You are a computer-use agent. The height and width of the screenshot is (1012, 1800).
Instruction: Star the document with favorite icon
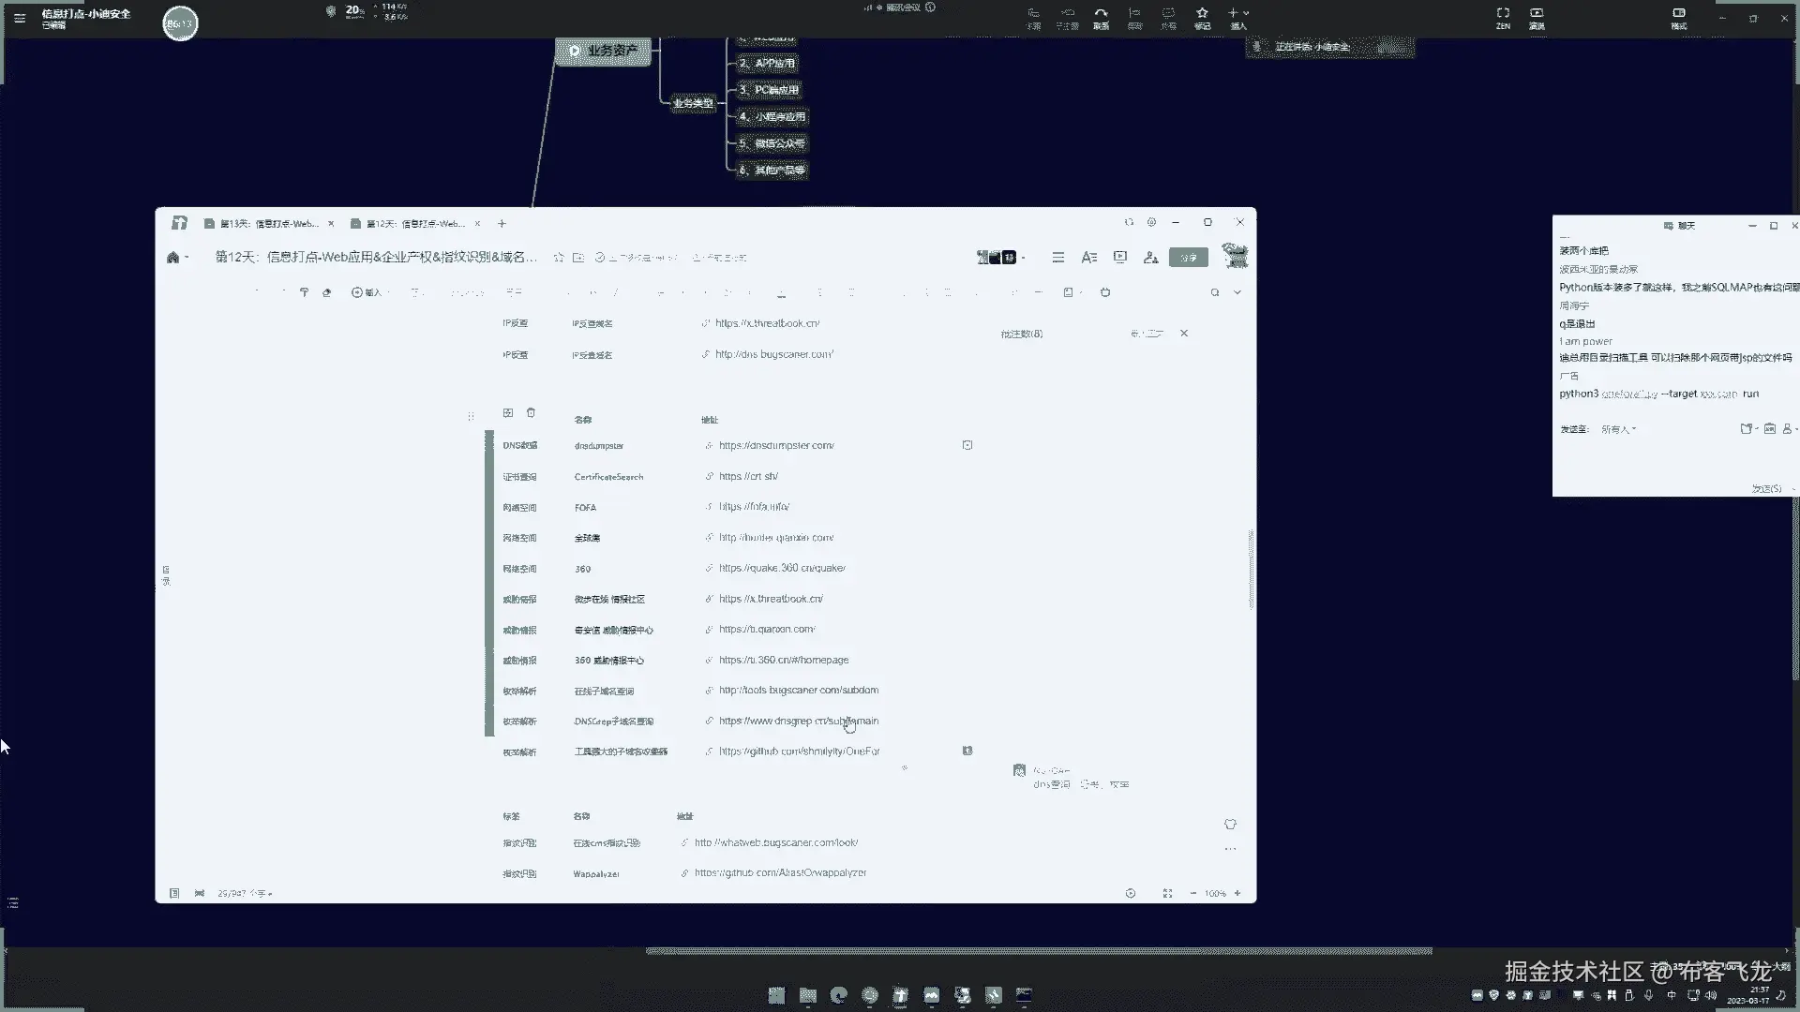tap(559, 258)
